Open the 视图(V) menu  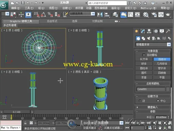[53, 8]
